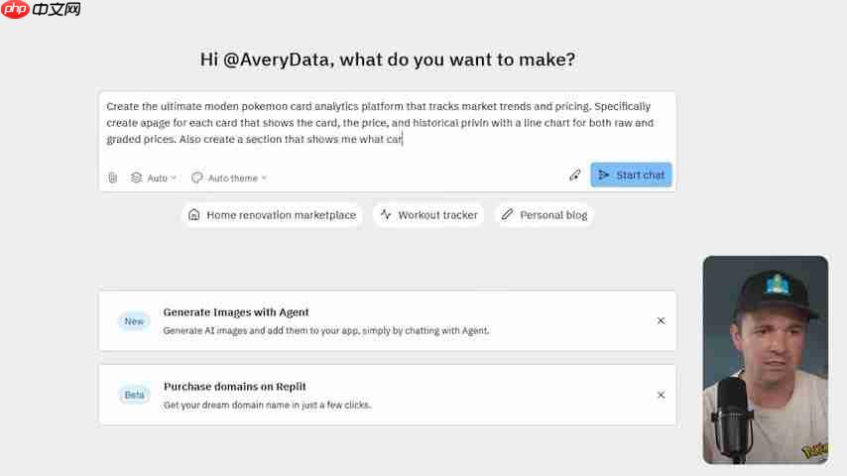Click the stack icon beside Auto
This screenshot has width=847, height=476.
pos(136,178)
